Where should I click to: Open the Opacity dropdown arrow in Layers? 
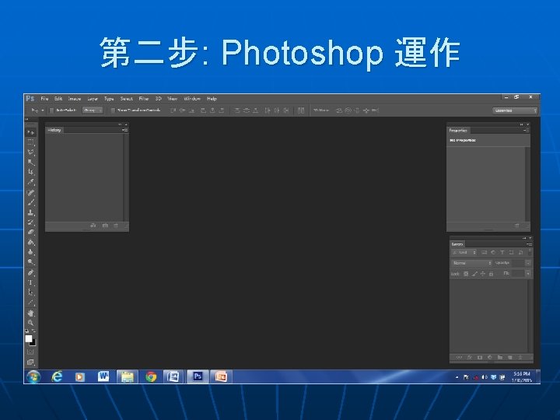tap(528, 263)
